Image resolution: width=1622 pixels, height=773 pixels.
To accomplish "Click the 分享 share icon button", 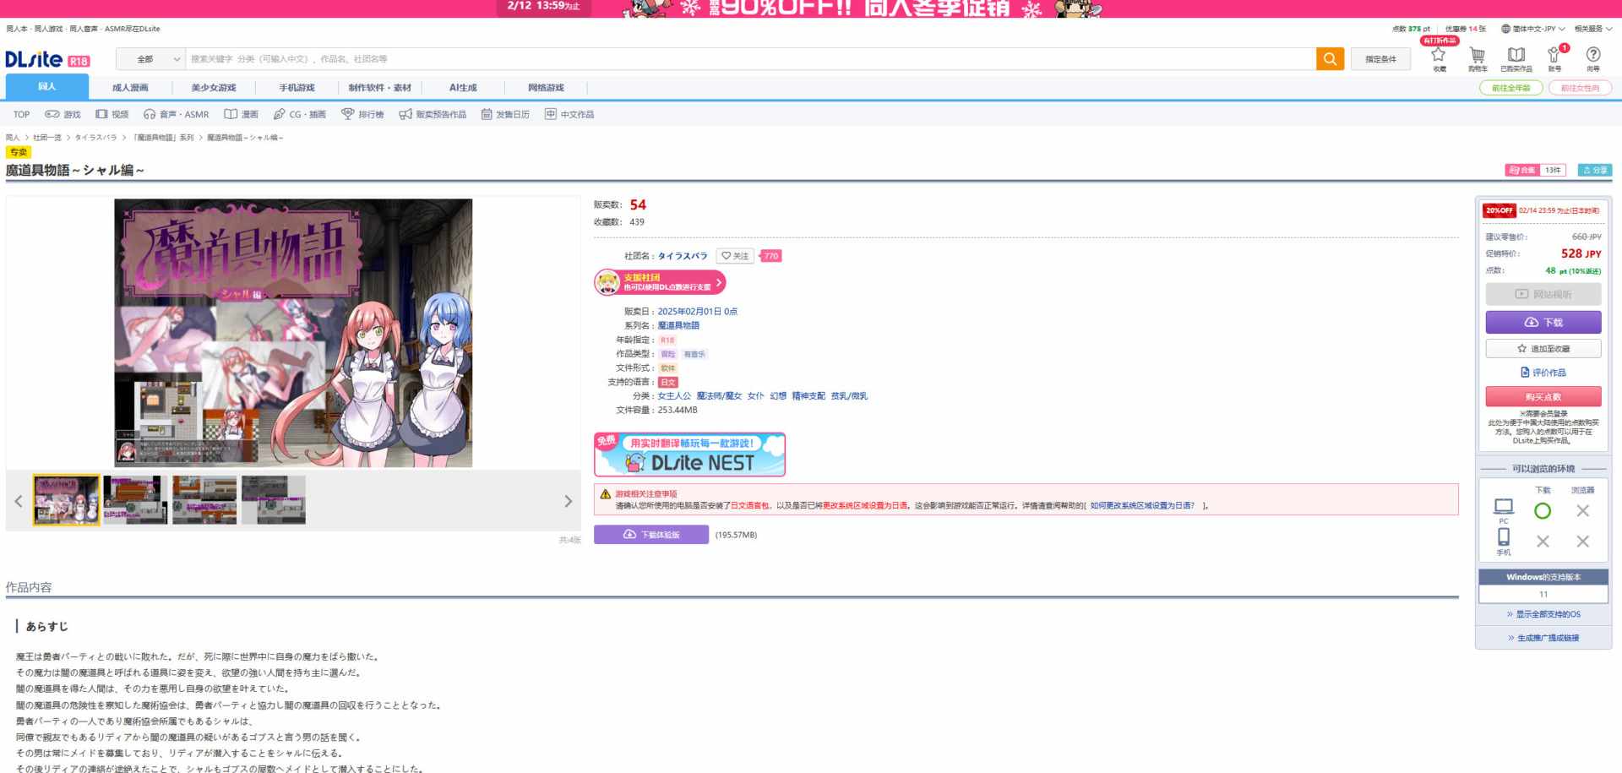I will [x=1595, y=170].
